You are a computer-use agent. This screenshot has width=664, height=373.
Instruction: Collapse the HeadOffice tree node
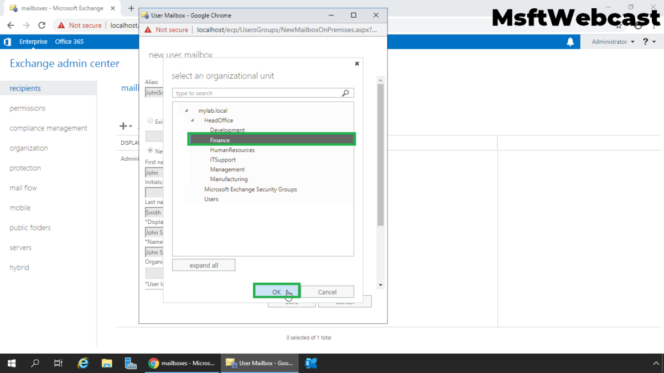pyautogui.click(x=193, y=120)
